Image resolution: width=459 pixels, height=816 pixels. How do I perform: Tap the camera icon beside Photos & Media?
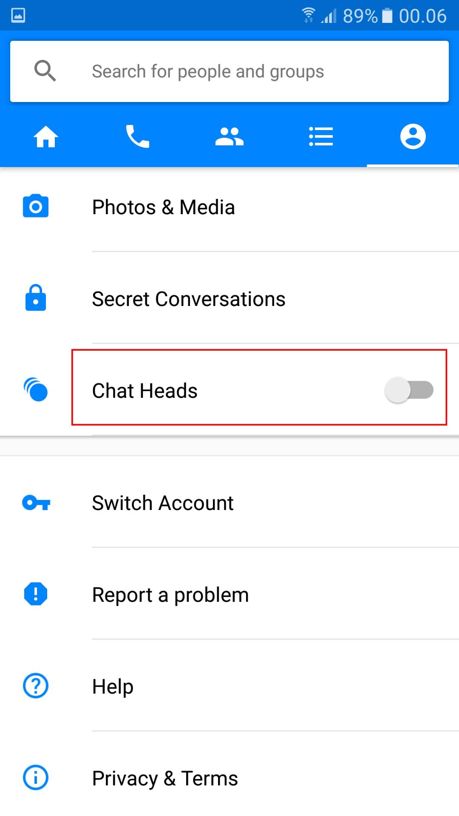36,206
